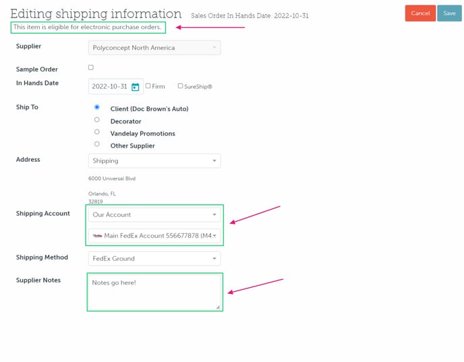Click the electronic purchase orders eligibility notice
This screenshot has width=464, height=362.
point(88,28)
